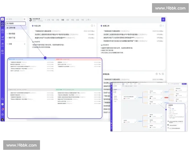Click the search magnifier icon at sidebar bottom
Viewport: 192px width, 153px height.
(3, 99)
